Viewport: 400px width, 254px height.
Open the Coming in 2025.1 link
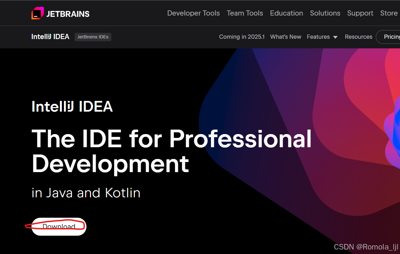point(242,37)
